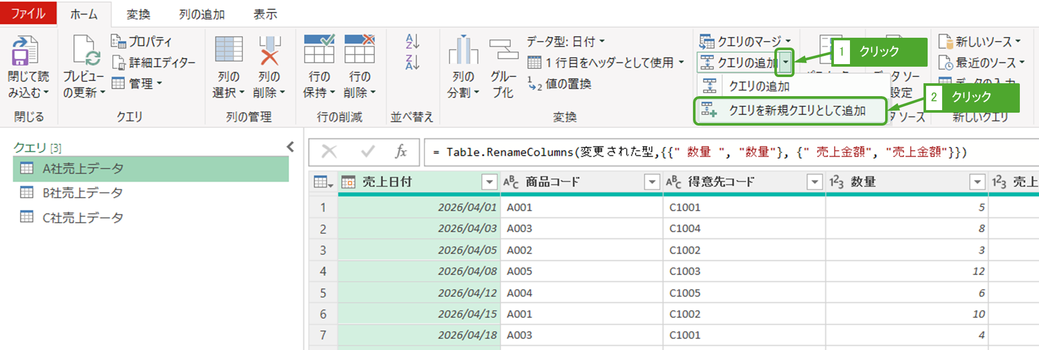Open the 列の追加 ribbon tab
Screen dimensions: 1039x350
[x=201, y=14]
